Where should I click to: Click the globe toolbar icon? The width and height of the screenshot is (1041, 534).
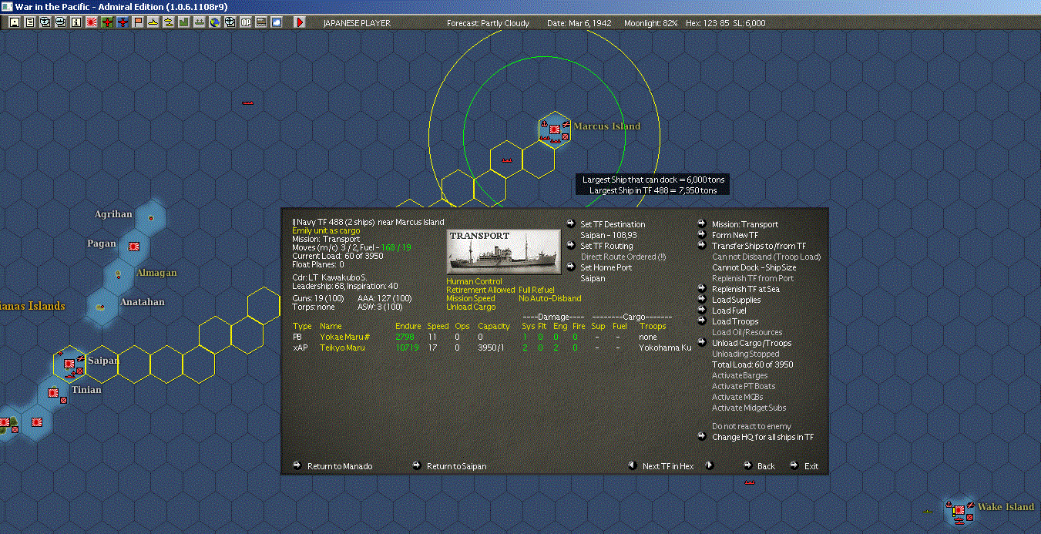point(214,22)
